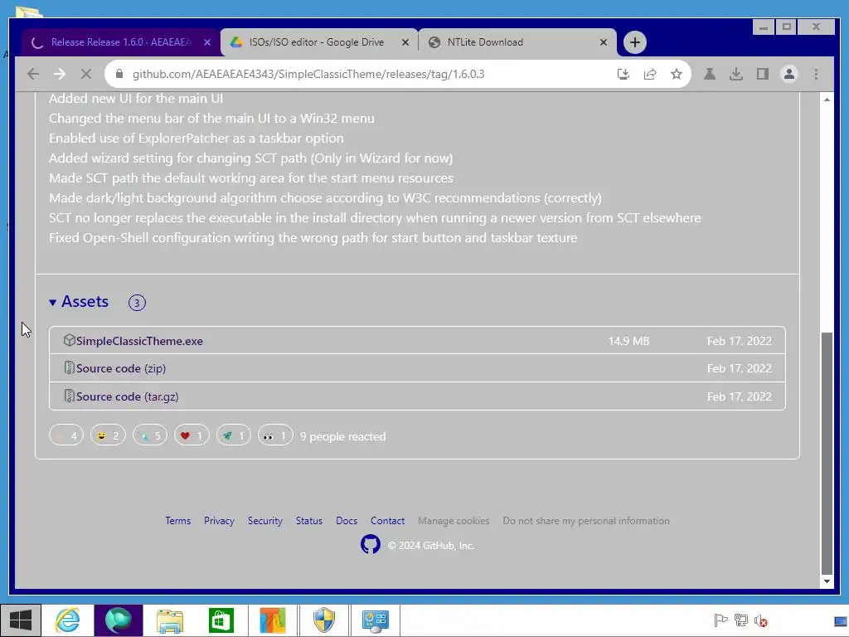The image size is (849, 637).
Task: Close the NTLite Download tab
Action: pos(604,42)
